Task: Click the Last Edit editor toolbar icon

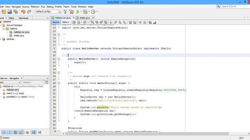Action: [74, 23]
